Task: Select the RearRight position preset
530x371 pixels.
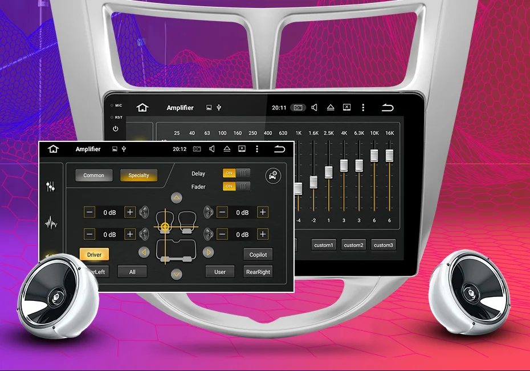Action: point(258,272)
